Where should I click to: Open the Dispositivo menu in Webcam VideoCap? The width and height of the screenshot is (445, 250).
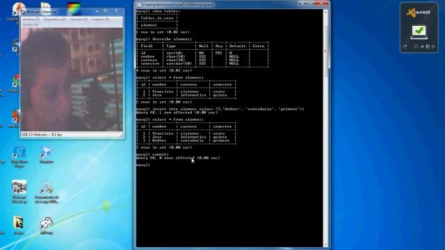[x=55, y=19]
